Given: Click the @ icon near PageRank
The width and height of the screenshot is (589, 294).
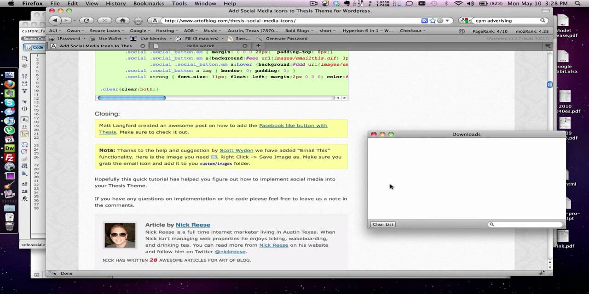Looking at the screenshot, I should [x=462, y=31].
